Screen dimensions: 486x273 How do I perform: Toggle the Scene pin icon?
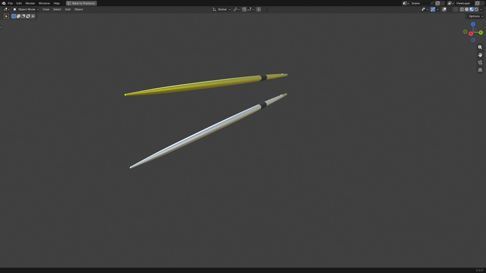tap(432, 3)
